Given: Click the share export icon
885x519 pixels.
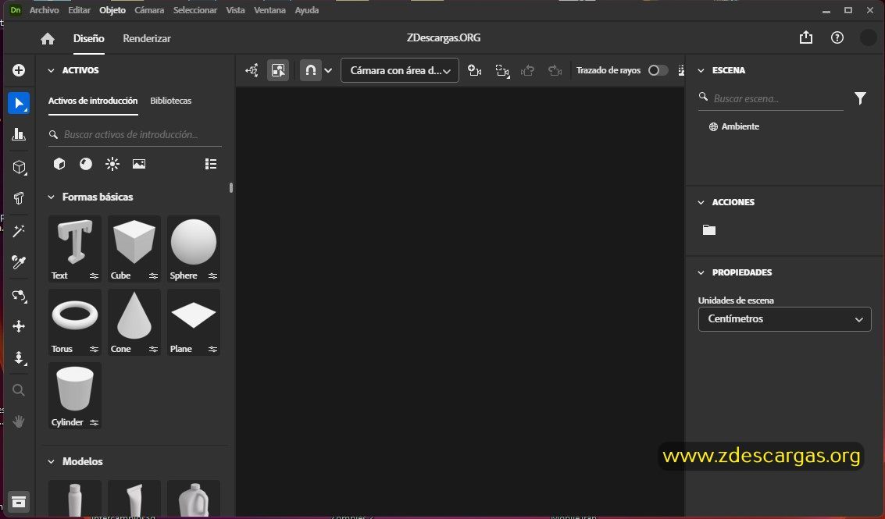Looking at the screenshot, I should pos(806,37).
